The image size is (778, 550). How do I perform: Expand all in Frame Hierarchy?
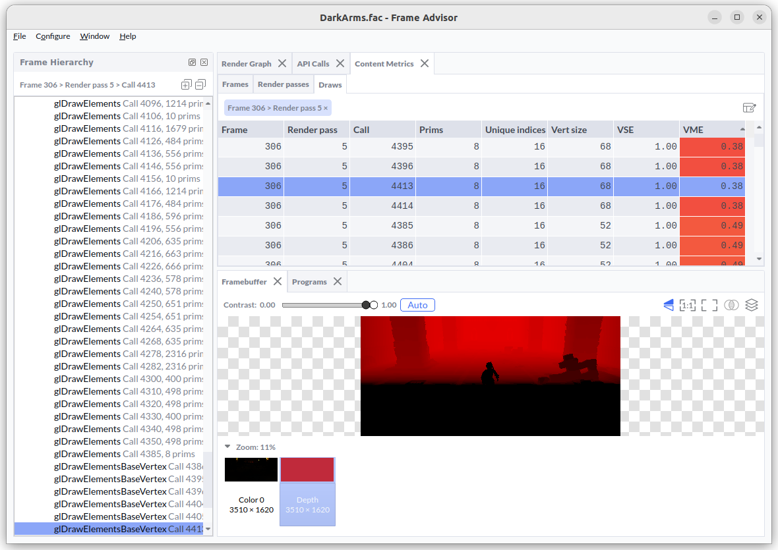click(186, 85)
